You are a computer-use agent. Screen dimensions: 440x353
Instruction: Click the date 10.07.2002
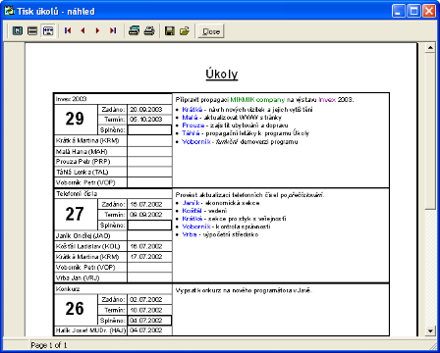click(146, 310)
